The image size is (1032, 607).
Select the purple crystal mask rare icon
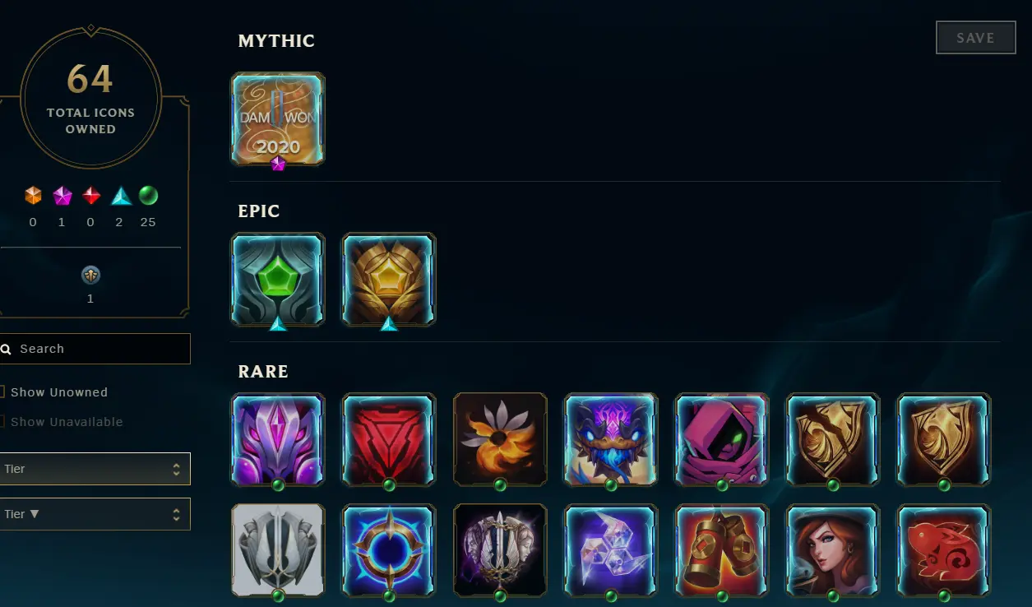click(x=278, y=440)
